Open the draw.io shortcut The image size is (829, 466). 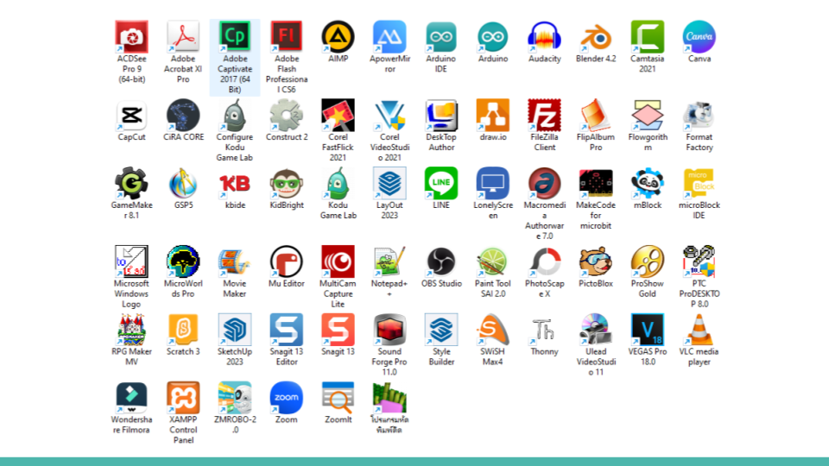[492, 115]
